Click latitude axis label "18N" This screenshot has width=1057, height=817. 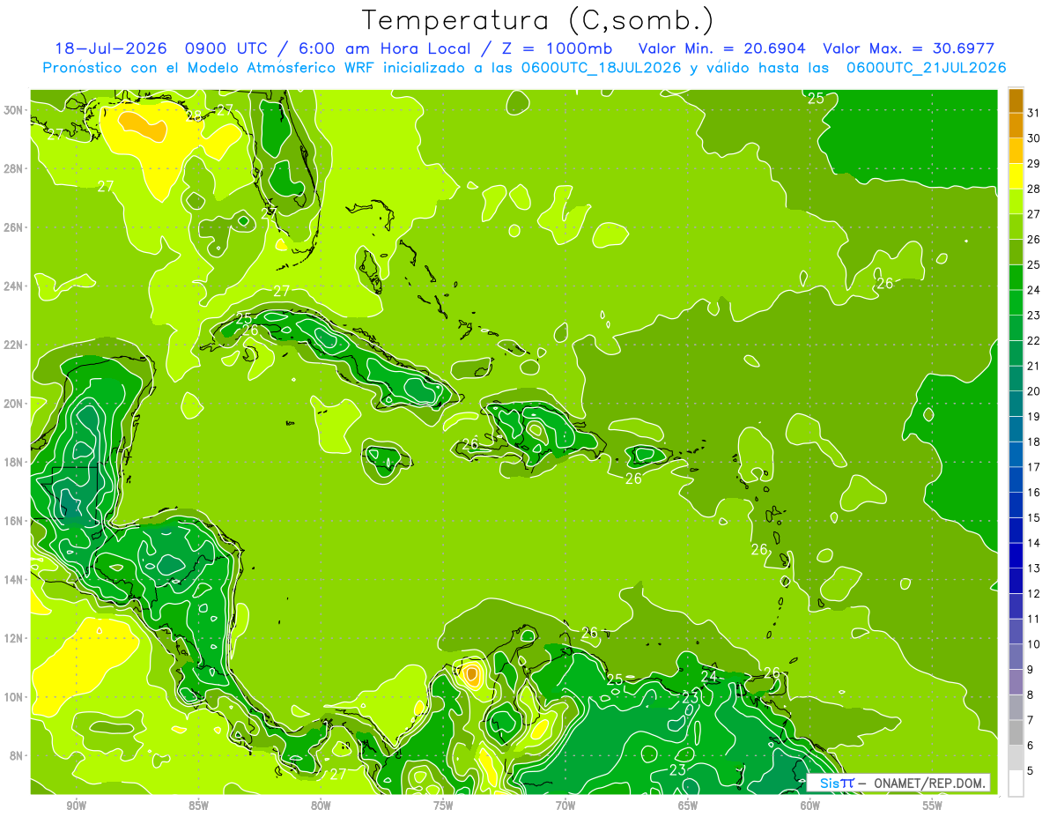[x=15, y=462]
